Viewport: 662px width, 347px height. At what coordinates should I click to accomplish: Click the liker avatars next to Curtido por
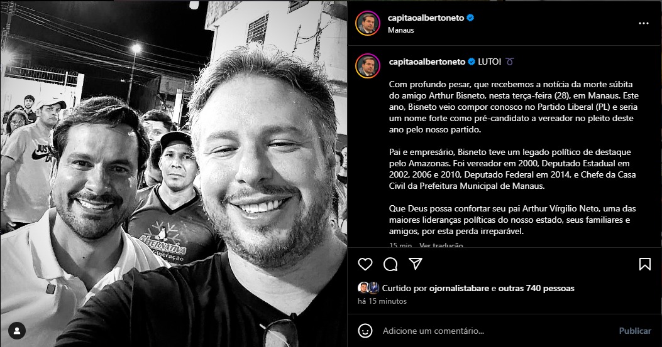click(x=368, y=288)
